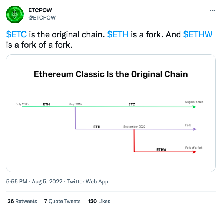Image resolution: width=222 pixels, height=209 pixels.
Task: View the 7 Quote Tweets
Action: pos(62,201)
